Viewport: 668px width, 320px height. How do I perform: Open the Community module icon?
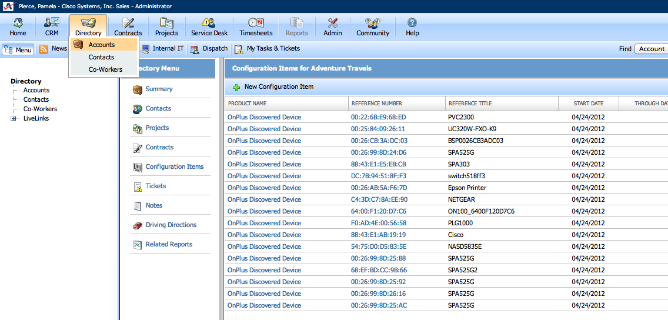(373, 23)
